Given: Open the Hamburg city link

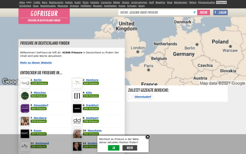Looking at the screenshot, I should coord(92,80).
